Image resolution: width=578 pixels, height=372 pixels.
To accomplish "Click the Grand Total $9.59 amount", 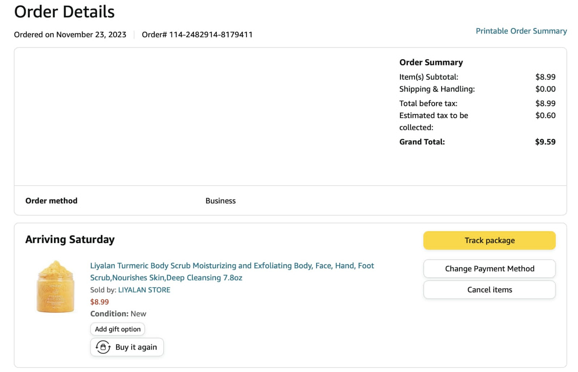I will [x=545, y=142].
